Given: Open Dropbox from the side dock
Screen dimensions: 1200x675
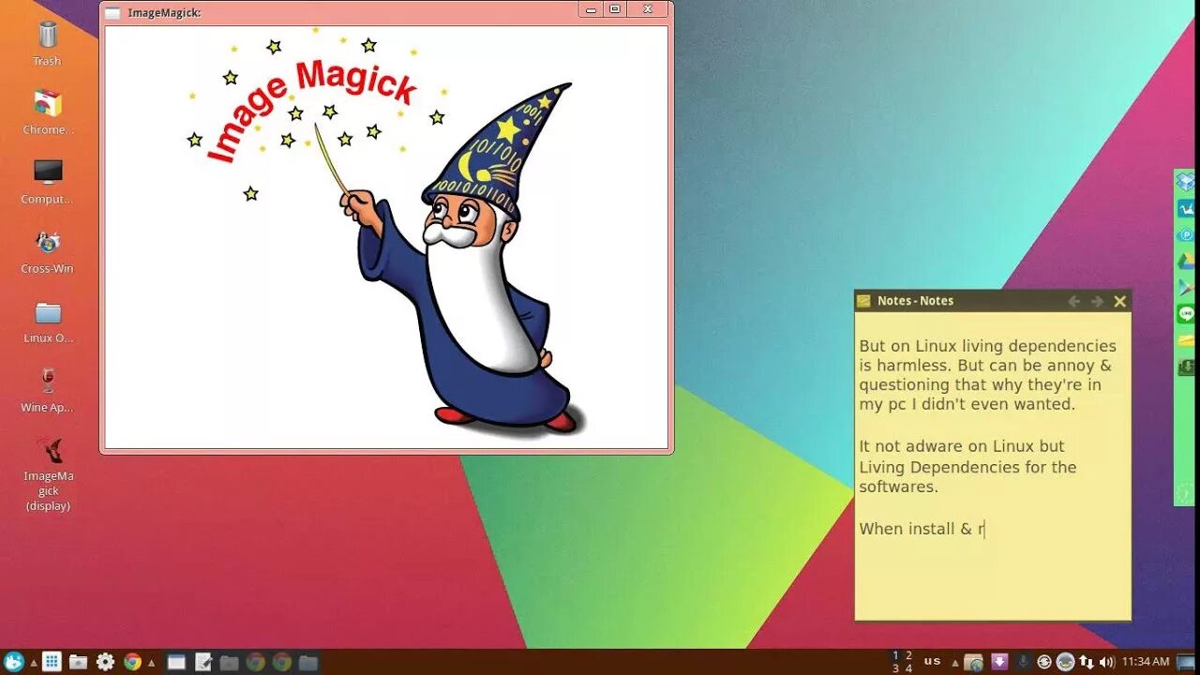Looking at the screenshot, I should pyautogui.click(x=1186, y=182).
